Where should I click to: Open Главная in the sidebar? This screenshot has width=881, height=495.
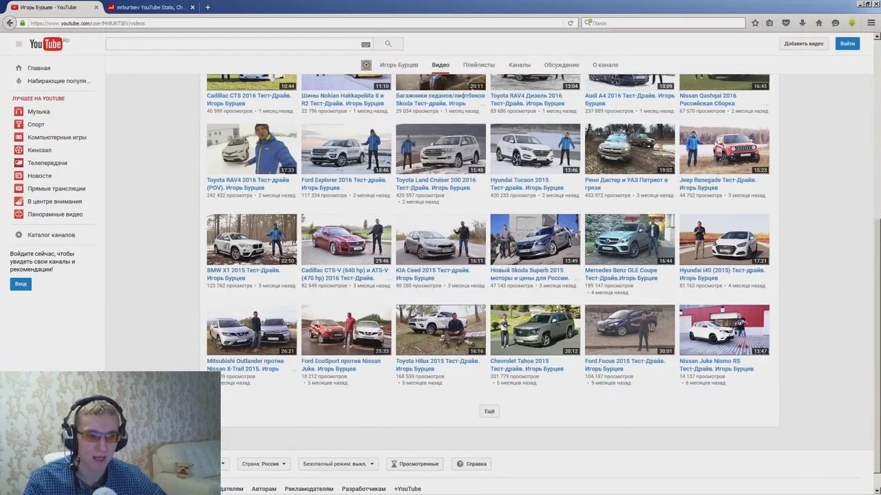coord(39,68)
